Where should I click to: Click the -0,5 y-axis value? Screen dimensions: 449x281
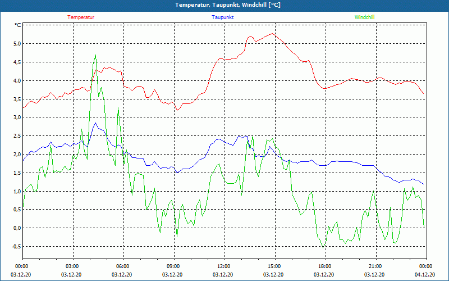tap(16, 247)
